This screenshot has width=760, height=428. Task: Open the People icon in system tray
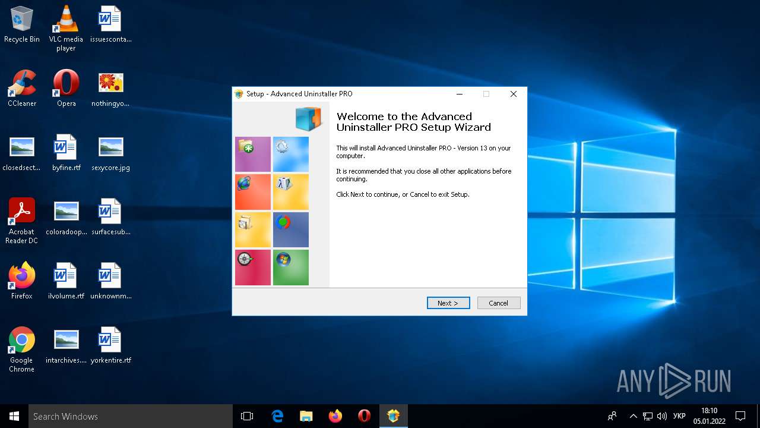coord(612,416)
